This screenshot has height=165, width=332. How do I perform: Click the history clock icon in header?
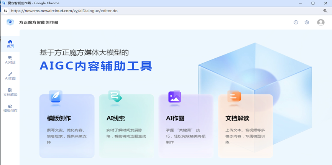[296, 22]
